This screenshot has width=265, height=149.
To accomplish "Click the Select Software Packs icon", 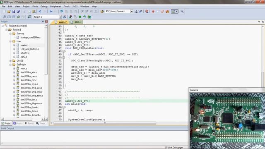I will [84, 17].
